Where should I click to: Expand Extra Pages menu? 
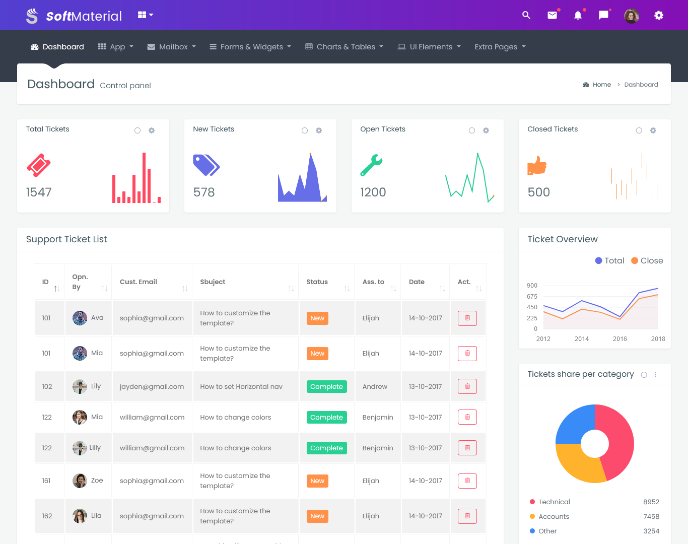point(500,47)
